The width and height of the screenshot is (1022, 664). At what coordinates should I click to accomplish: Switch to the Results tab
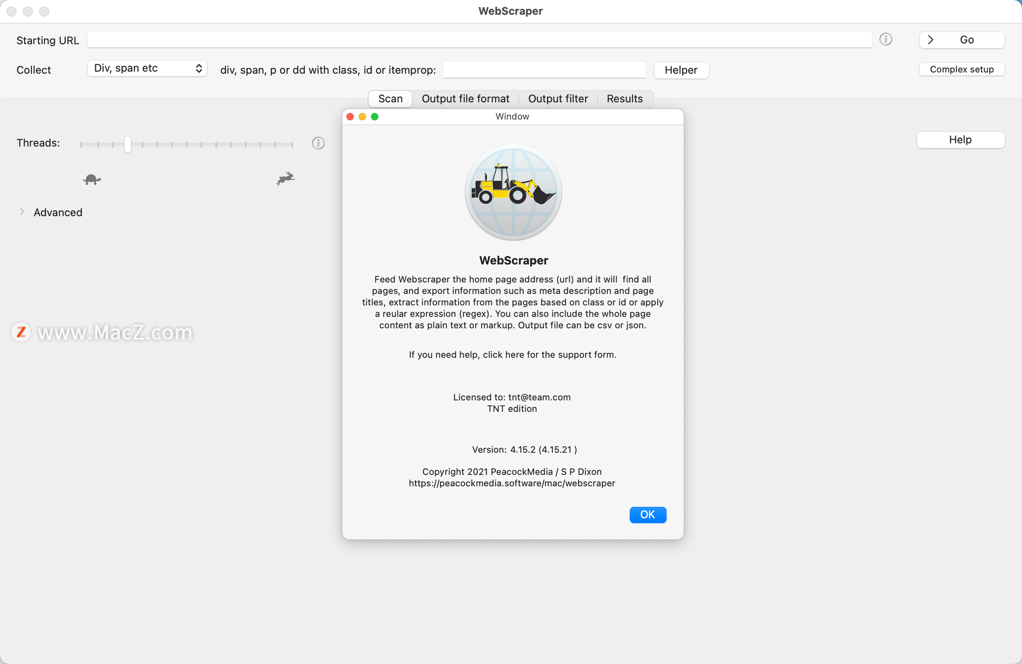(x=624, y=99)
